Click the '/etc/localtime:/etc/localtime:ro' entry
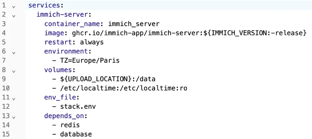The image size is (312, 139). click(124, 88)
